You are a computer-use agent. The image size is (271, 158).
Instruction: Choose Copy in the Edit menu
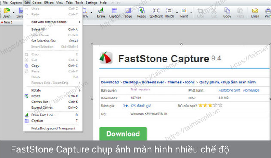point(53,66)
